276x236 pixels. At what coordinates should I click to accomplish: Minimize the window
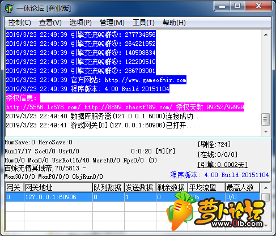(222, 6)
